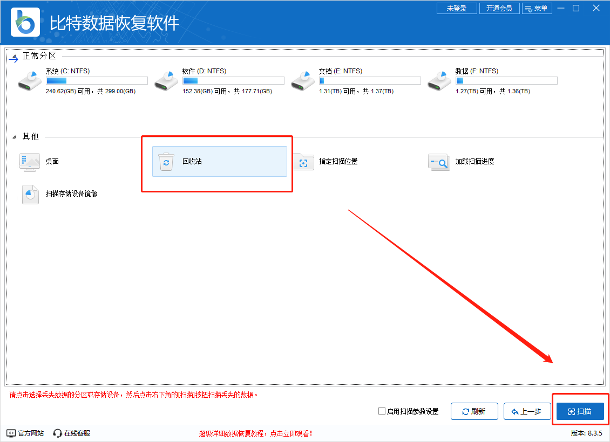Open the 加载扫描进度 icon

click(x=439, y=162)
